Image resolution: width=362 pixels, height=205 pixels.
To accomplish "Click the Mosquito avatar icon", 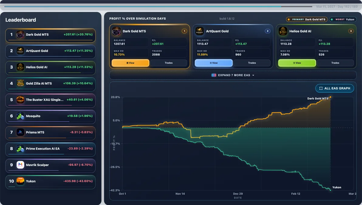I will pos(20,116).
